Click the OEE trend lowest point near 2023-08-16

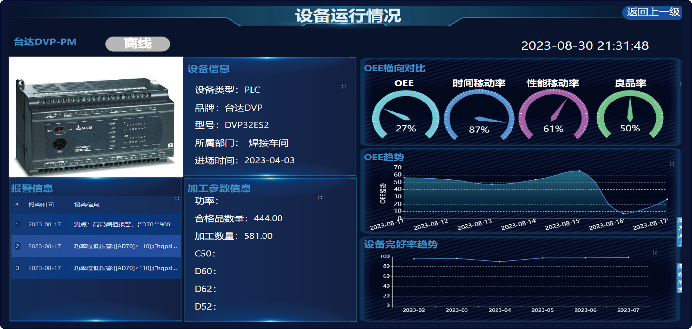[x=623, y=213]
